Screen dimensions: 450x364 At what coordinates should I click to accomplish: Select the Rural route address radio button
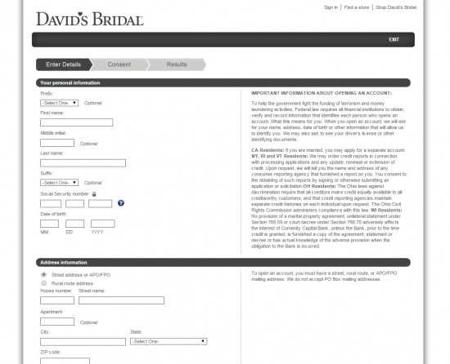click(x=43, y=283)
